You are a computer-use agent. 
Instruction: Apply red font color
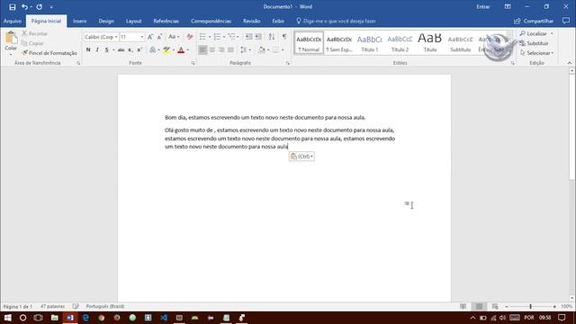[x=181, y=50]
